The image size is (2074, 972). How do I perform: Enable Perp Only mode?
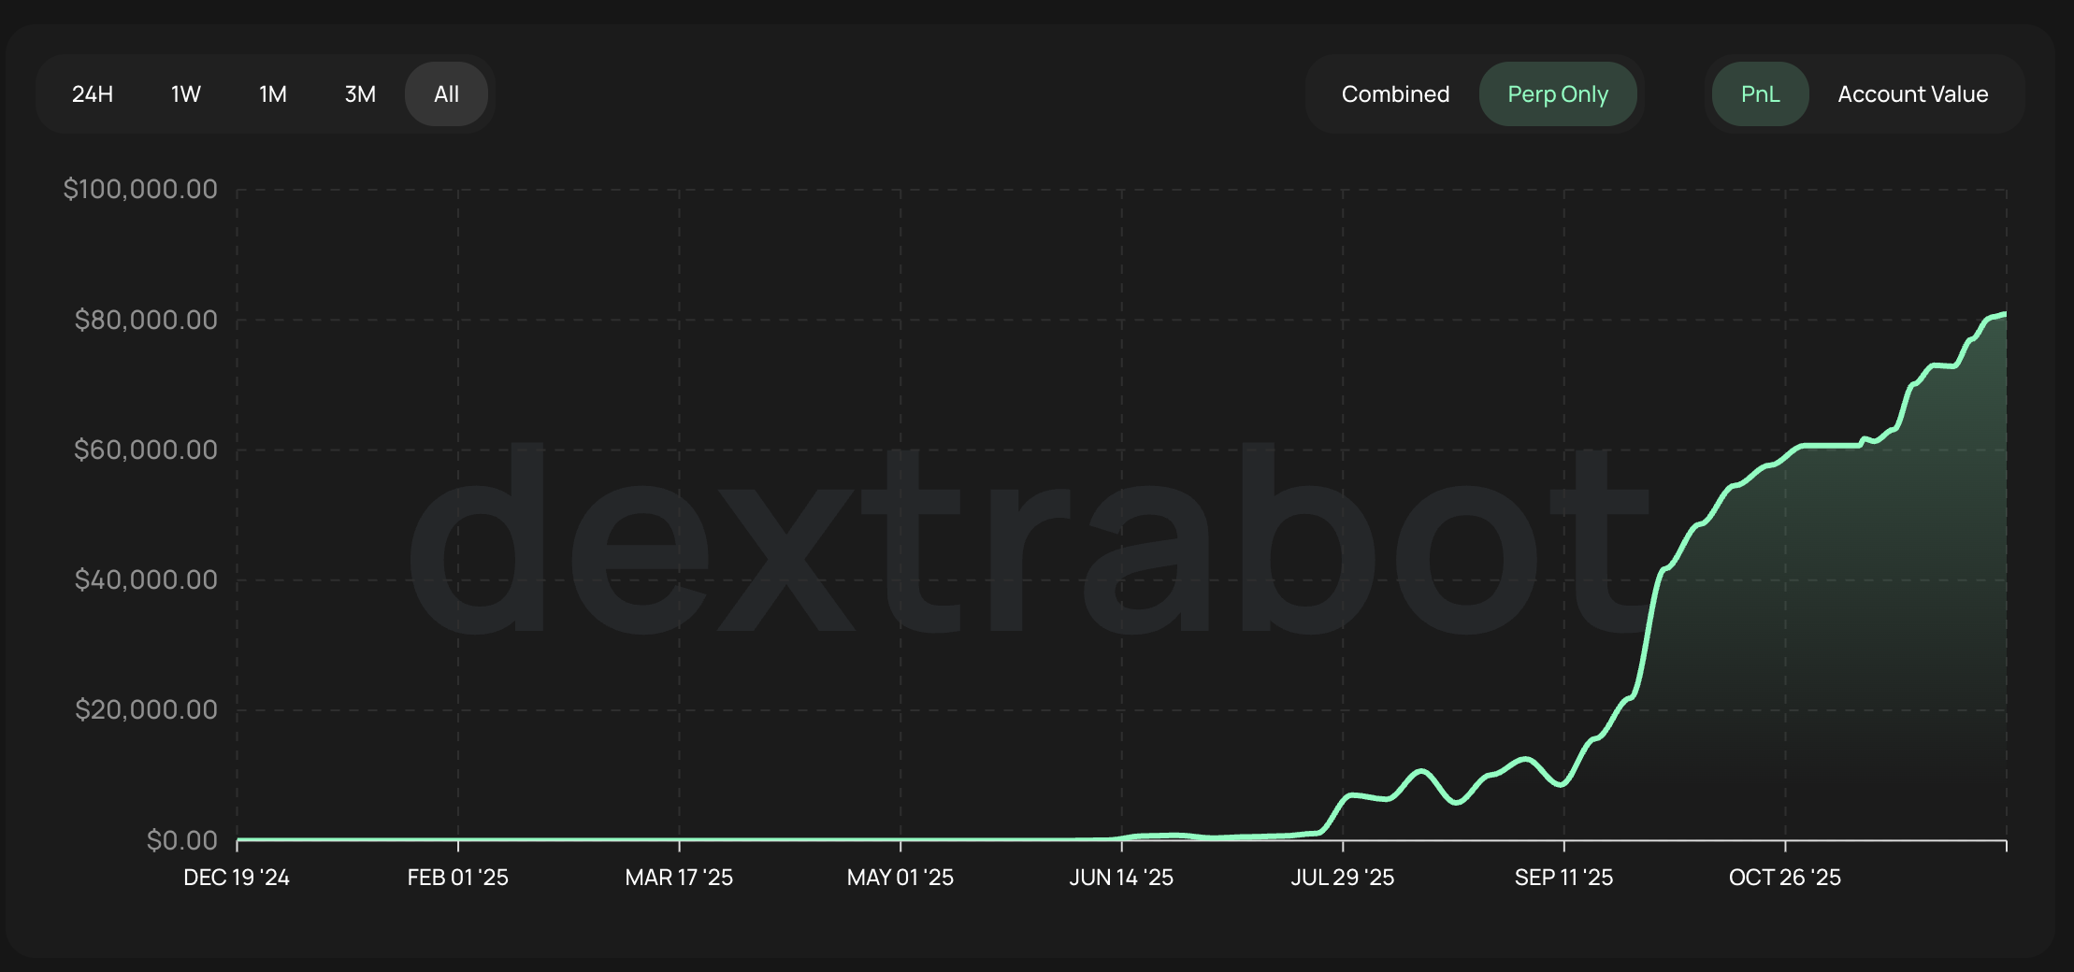[1558, 93]
